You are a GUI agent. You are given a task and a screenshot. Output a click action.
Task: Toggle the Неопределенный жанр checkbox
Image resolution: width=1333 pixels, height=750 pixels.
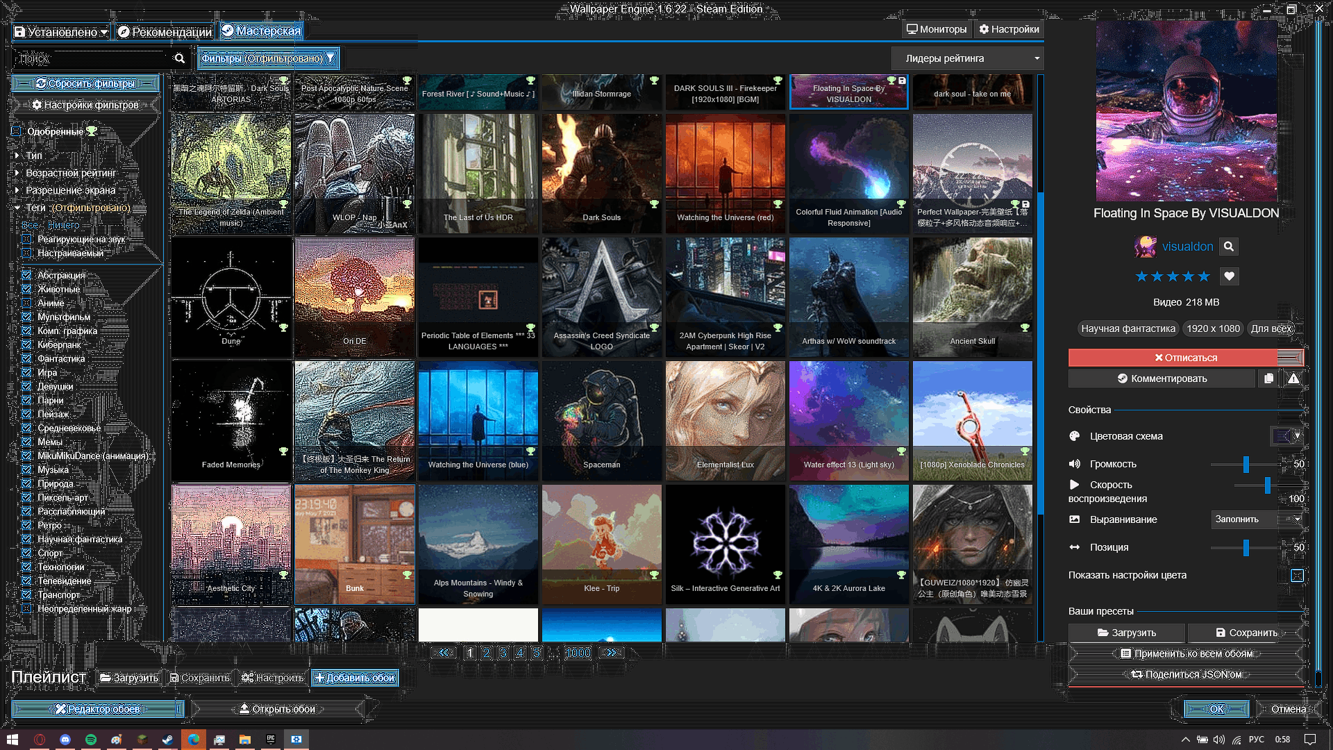point(26,608)
